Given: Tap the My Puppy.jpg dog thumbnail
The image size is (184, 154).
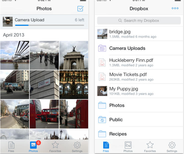Looking at the screenshot, I should click(x=102, y=91).
